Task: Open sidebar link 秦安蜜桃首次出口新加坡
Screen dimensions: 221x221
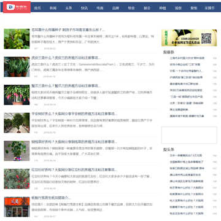Action: (x=185, y=84)
